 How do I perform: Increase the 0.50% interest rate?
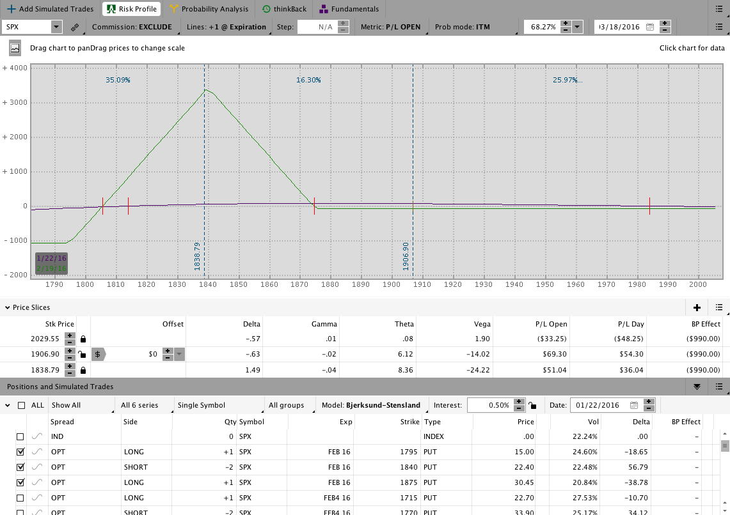pos(519,402)
